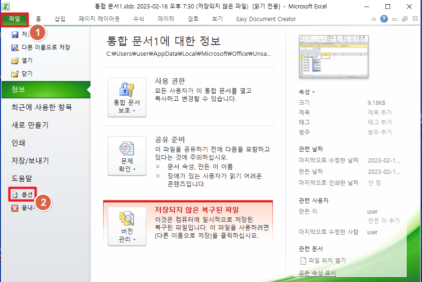Click the 만든 이 추가 field
The width and height of the screenshot is (422, 282).
[x=384, y=221]
